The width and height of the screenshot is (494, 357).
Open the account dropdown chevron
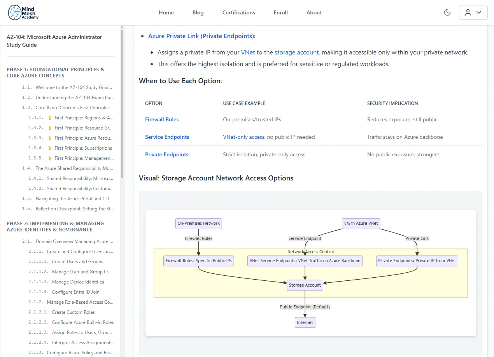pos(479,12)
